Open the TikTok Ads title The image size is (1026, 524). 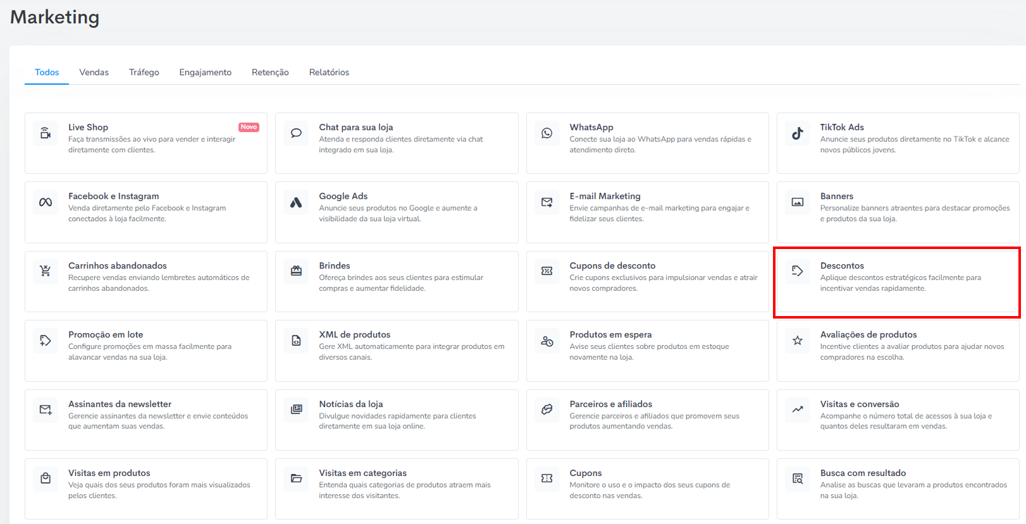(842, 127)
